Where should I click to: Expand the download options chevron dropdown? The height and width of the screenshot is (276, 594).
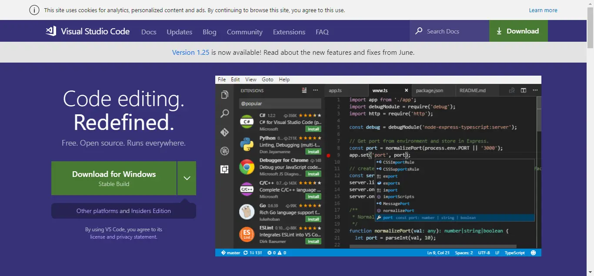click(187, 178)
